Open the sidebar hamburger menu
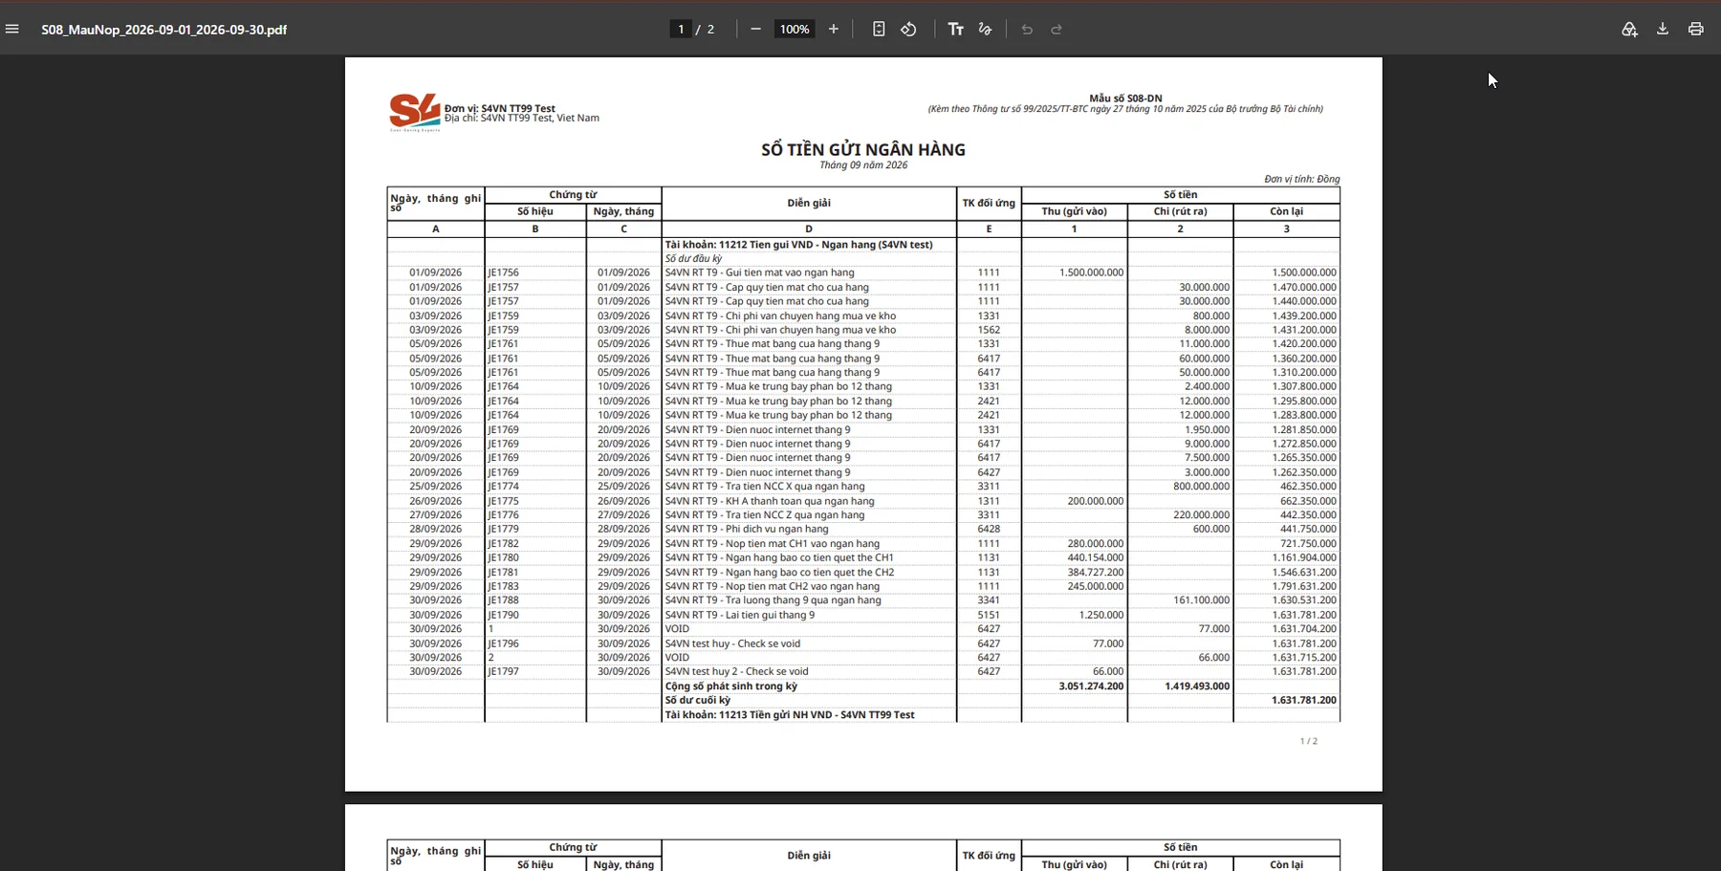This screenshot has width=1721, height=871. [x=12, y=30]
